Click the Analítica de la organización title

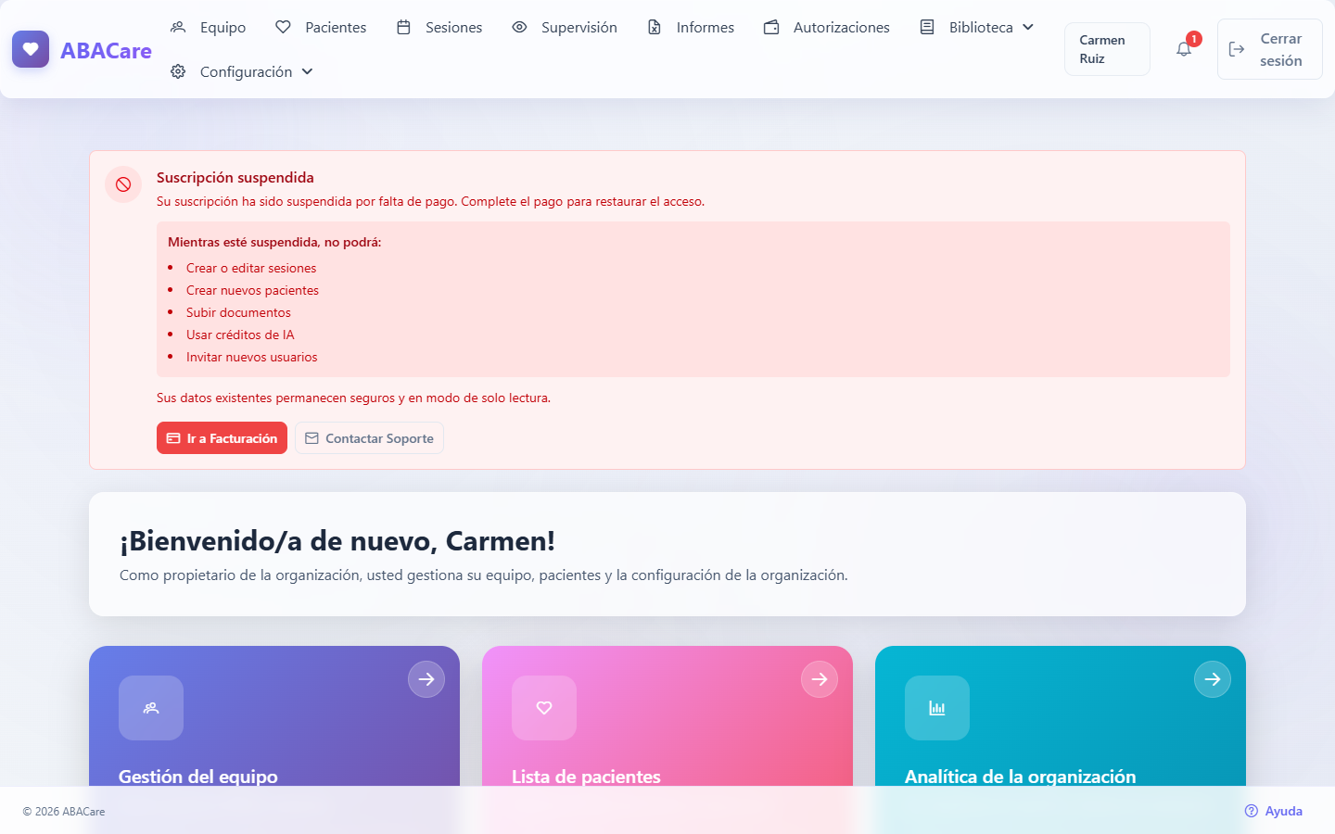[1020, 777]
